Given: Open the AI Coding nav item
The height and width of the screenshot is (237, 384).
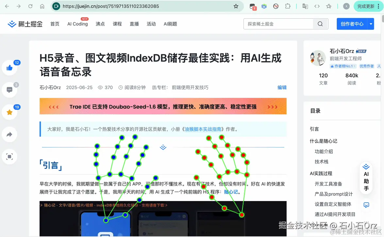Looking at the screenshot, I should point(77,24).
